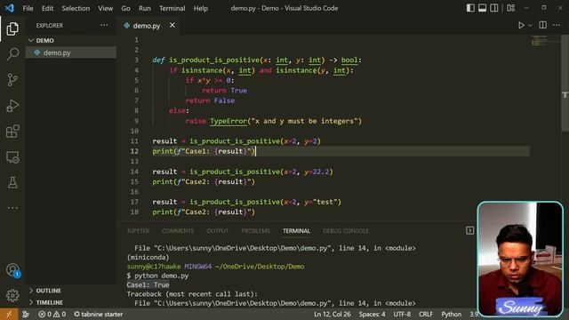Close the demo.py editor tab
This screenshot has width=569, height=320.
(172, 25)
